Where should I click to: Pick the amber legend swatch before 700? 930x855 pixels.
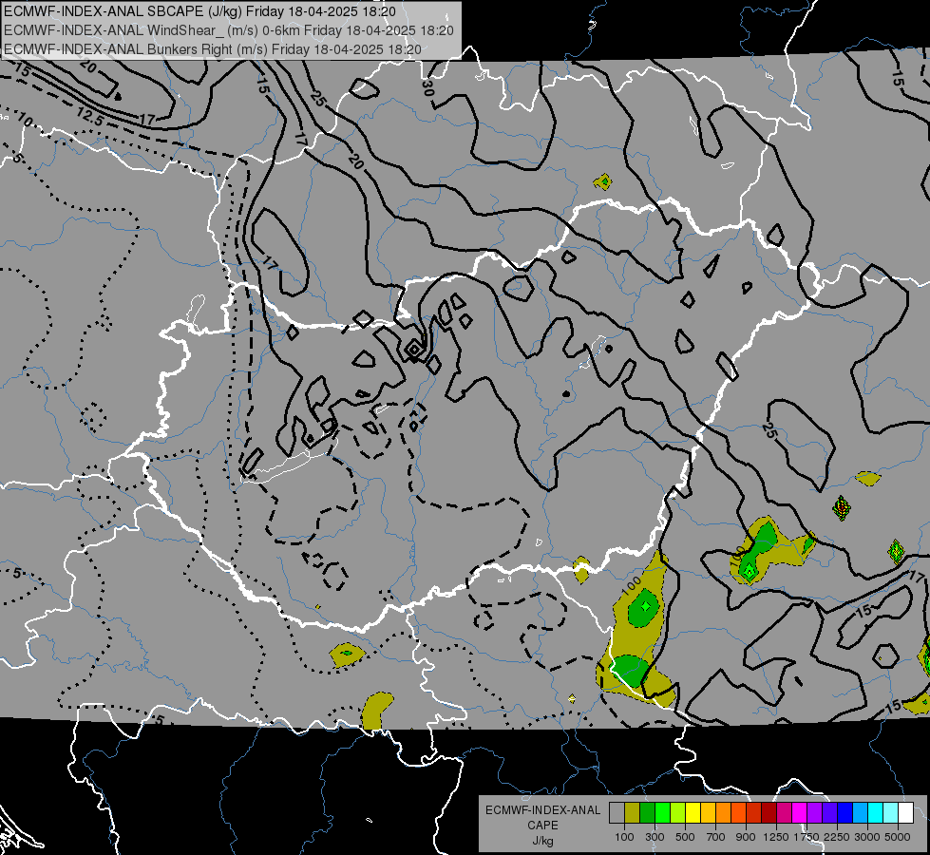click(x=708, y=813)
